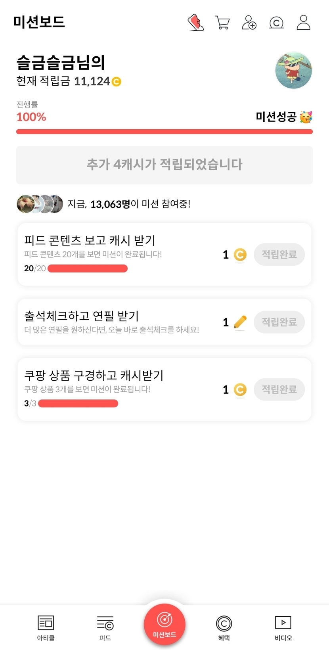
Task: Open the shopping cart
Action: [x=222, y=23]
